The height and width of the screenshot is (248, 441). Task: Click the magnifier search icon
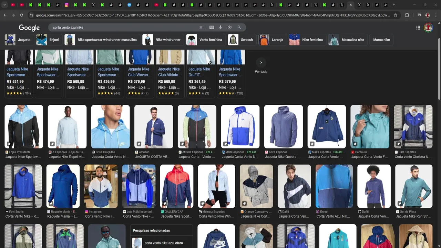tap(239, 28)
